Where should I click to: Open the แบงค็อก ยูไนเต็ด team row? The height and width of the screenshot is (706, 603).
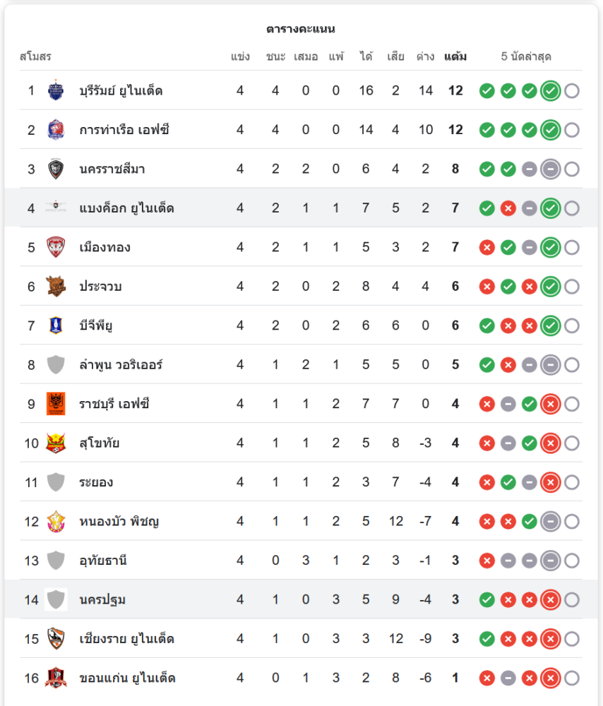pyautogui.click(x=126, y=208)
